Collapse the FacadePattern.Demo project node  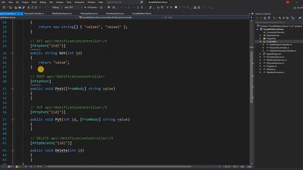point(258,29)
